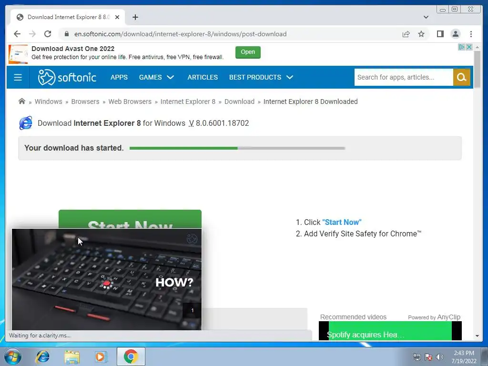The width and height of the screenshot is (488, 366).
Task: Click the taskbar clock showing 2:43 PM
Action: 464,357
